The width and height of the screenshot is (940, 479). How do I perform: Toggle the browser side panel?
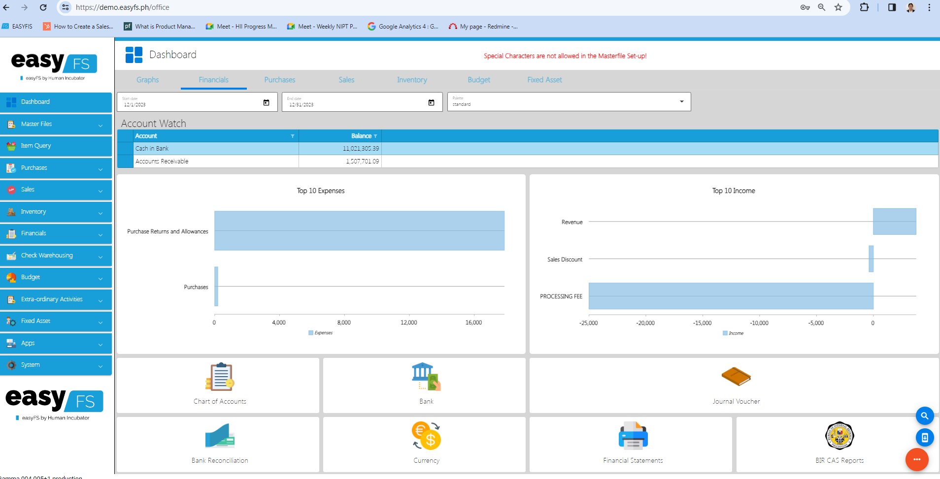click(x=892, y=7)
